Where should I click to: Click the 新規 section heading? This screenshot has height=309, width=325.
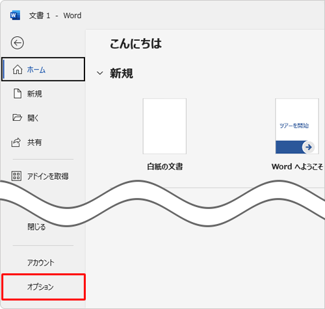pos(122,73)
